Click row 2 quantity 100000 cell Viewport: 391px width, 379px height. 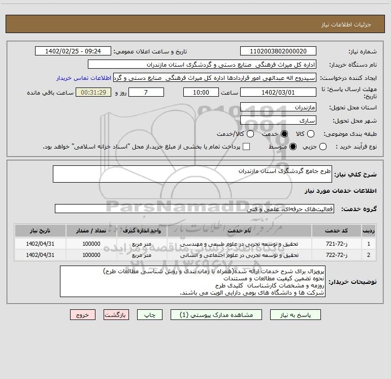pos(91,255)
